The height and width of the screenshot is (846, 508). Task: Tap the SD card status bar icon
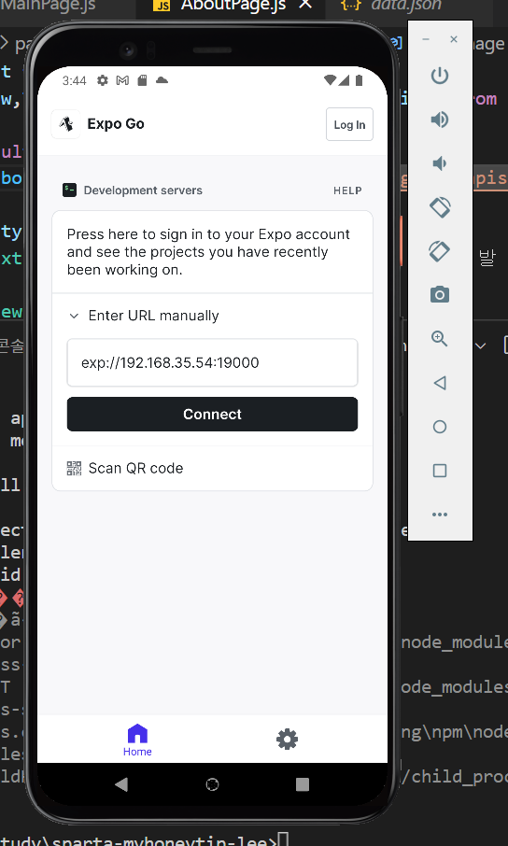pyautogui.click(x=142, y=80)
